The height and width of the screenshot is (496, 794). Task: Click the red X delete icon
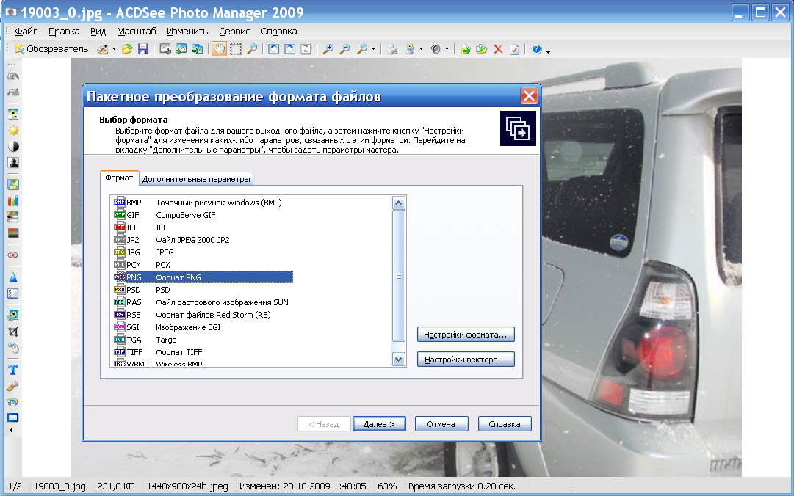pyautogui.click(x=498, y=49)
